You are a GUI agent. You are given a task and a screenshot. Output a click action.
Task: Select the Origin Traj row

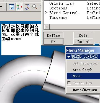click(x=72, y=3)
